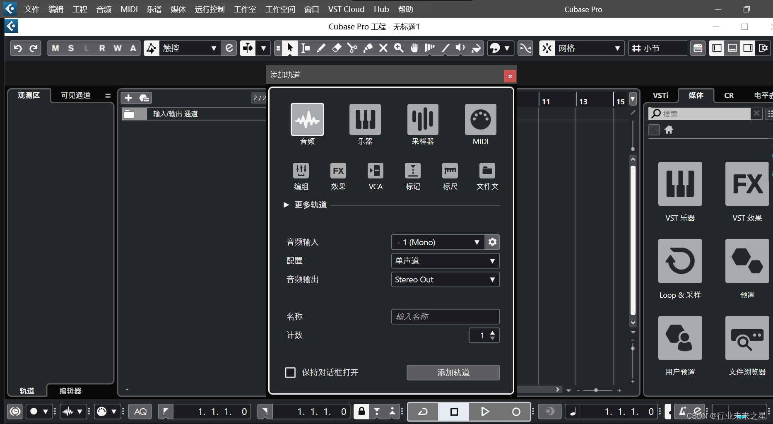
Task: Open VST 乐器 media tile
Action: click(x=680, y=184)
